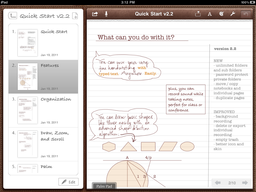Tap the battery indicator in status bar
This screenshot has height=192, width=256.
click(x=252, y=2)
